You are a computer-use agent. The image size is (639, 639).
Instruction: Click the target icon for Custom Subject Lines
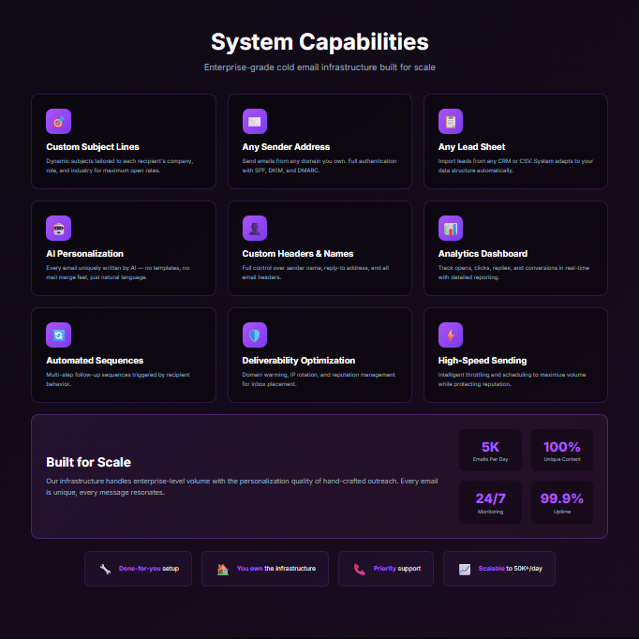pos(58,121)
